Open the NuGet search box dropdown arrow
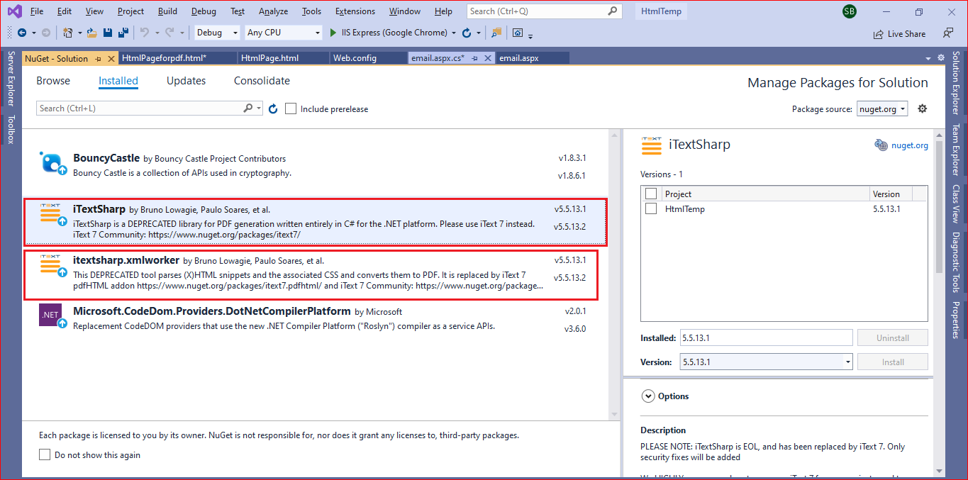 tap(259, 108)
